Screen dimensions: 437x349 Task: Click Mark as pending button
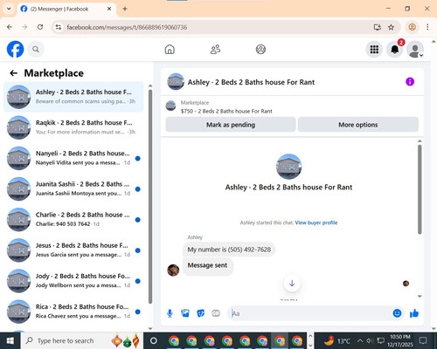point(231,125)
